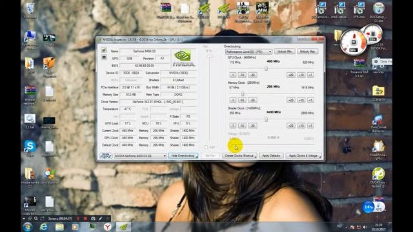Open the 32345678 folder on the desktop
413x232 pixels.
click(379, 93)
